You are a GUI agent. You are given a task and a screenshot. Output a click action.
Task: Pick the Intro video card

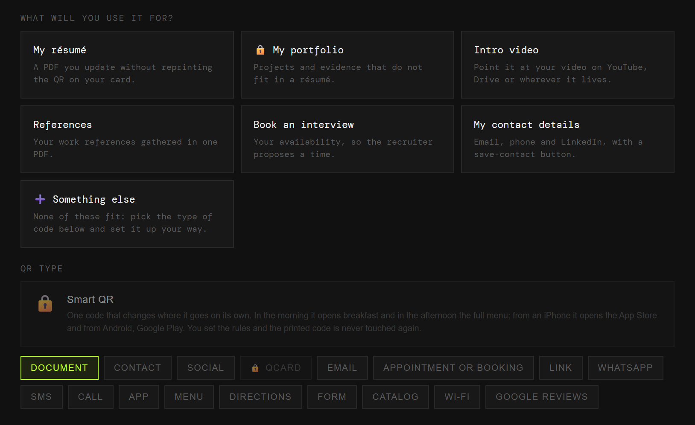point(568,64)
